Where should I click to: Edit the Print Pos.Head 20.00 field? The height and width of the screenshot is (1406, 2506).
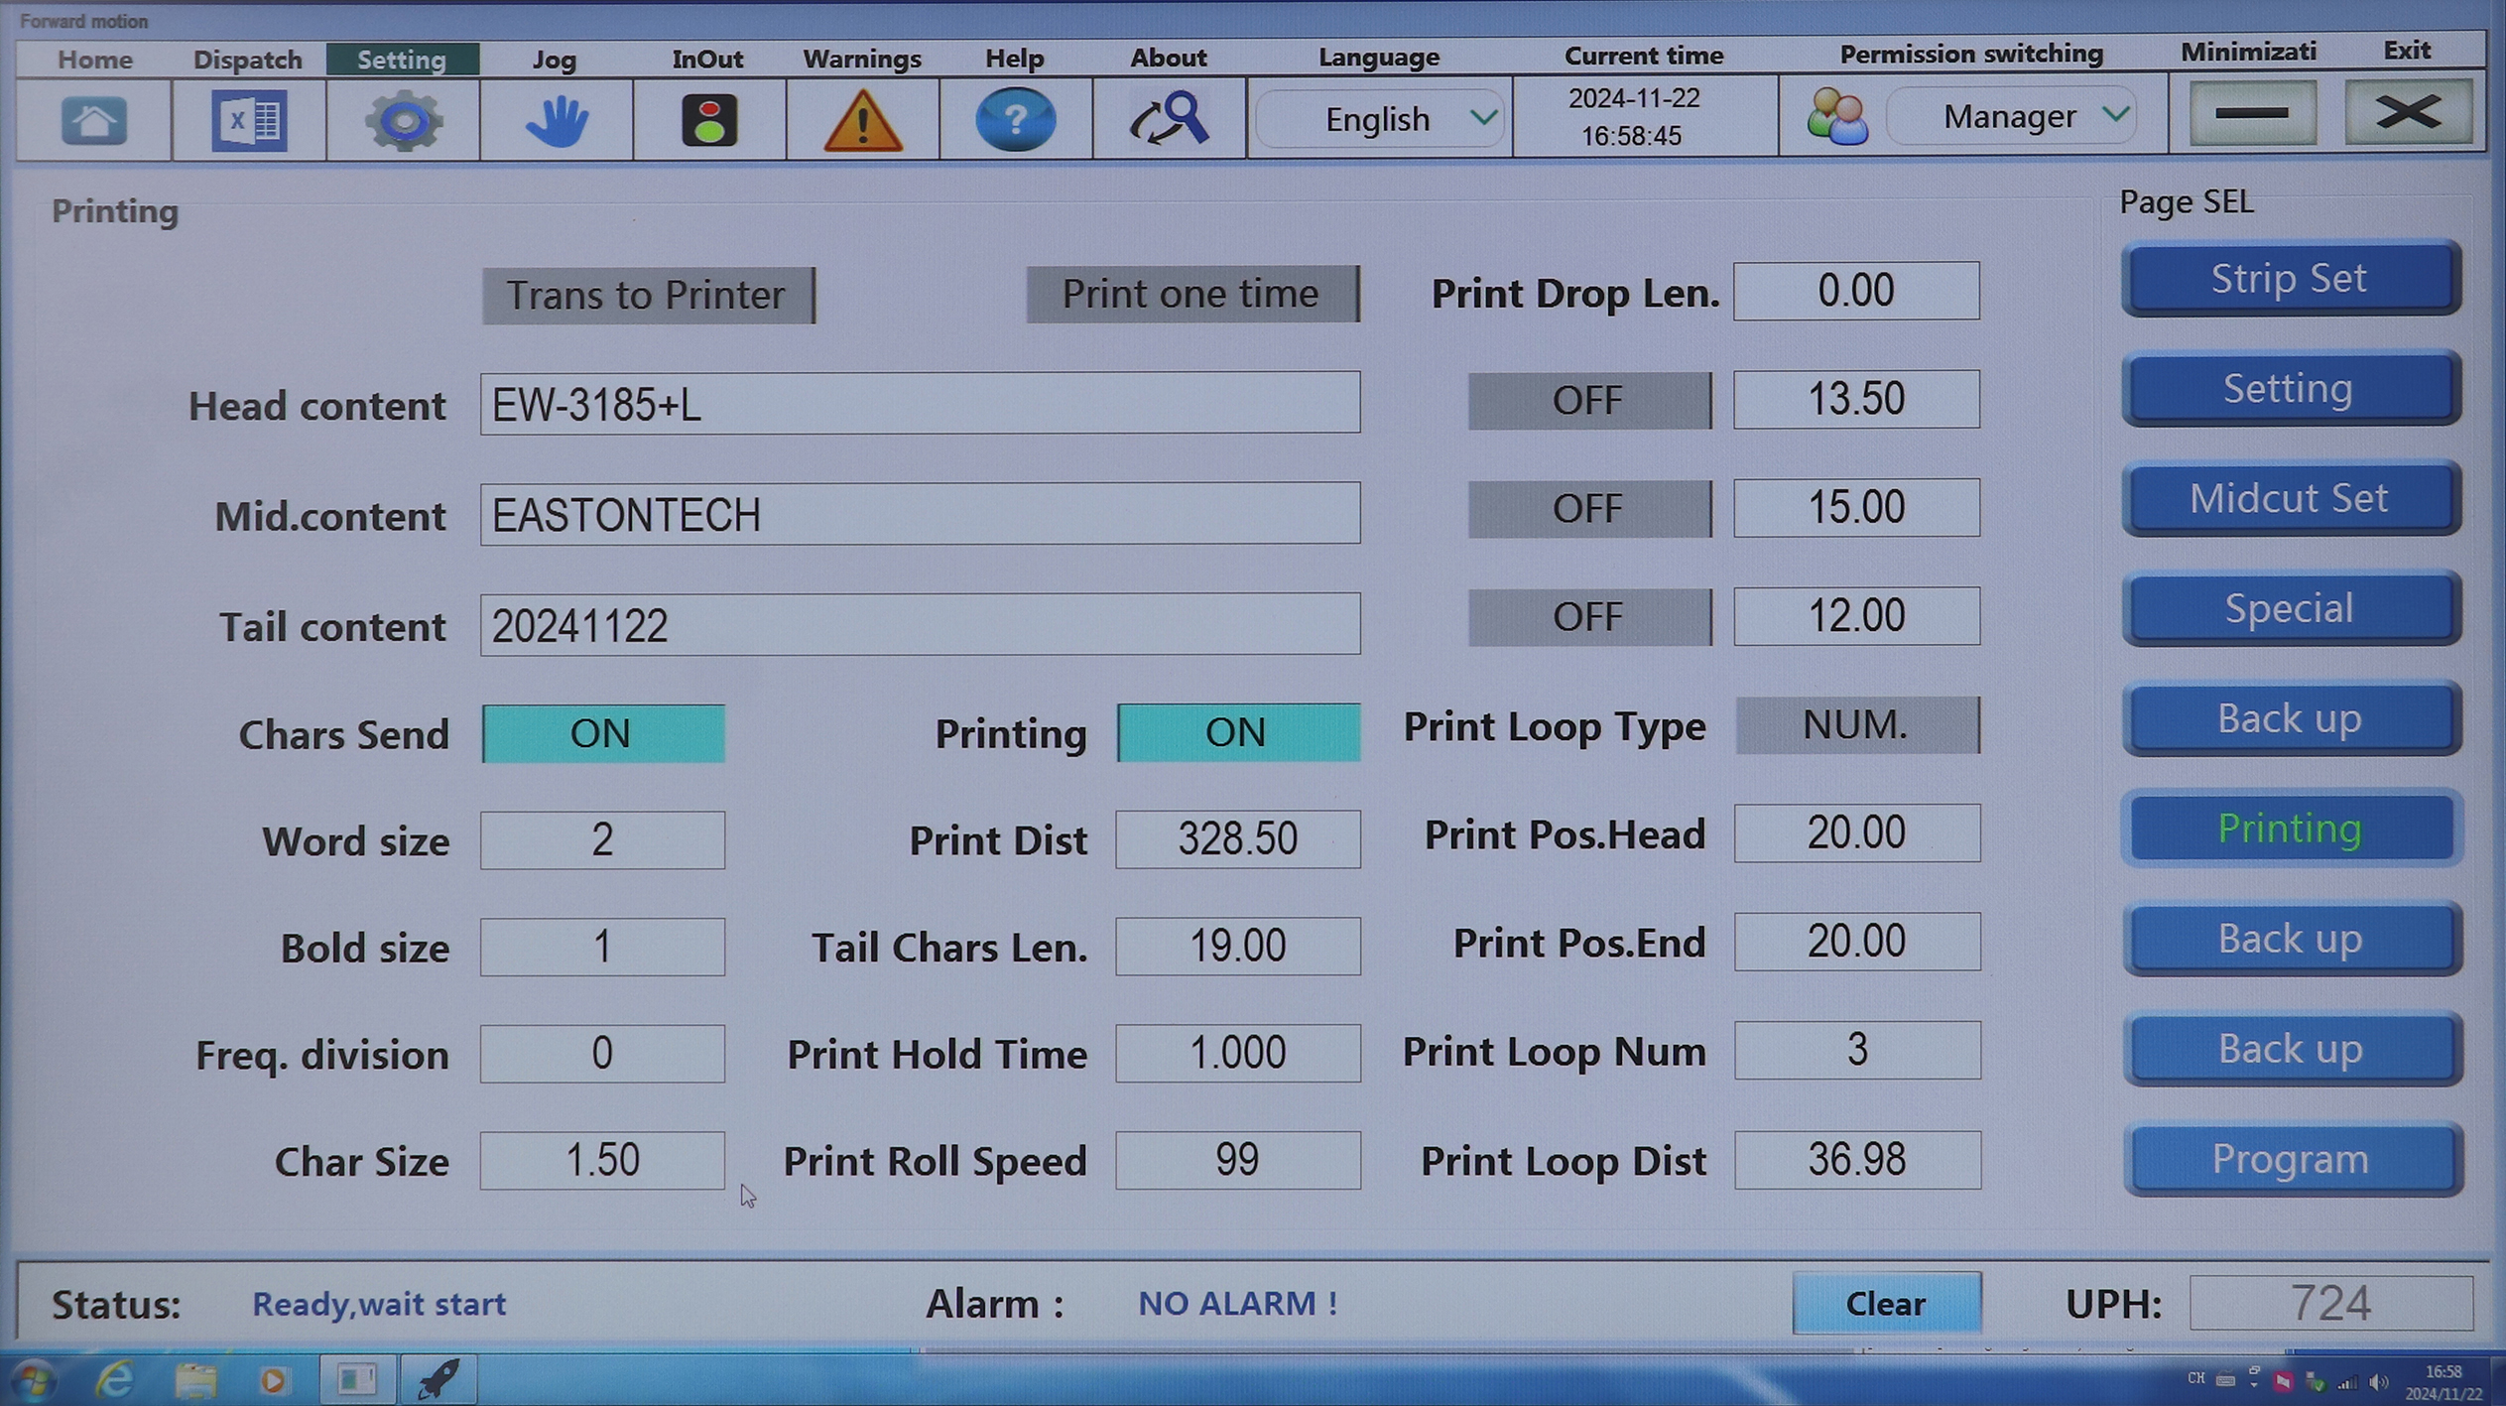[1858, 832]
